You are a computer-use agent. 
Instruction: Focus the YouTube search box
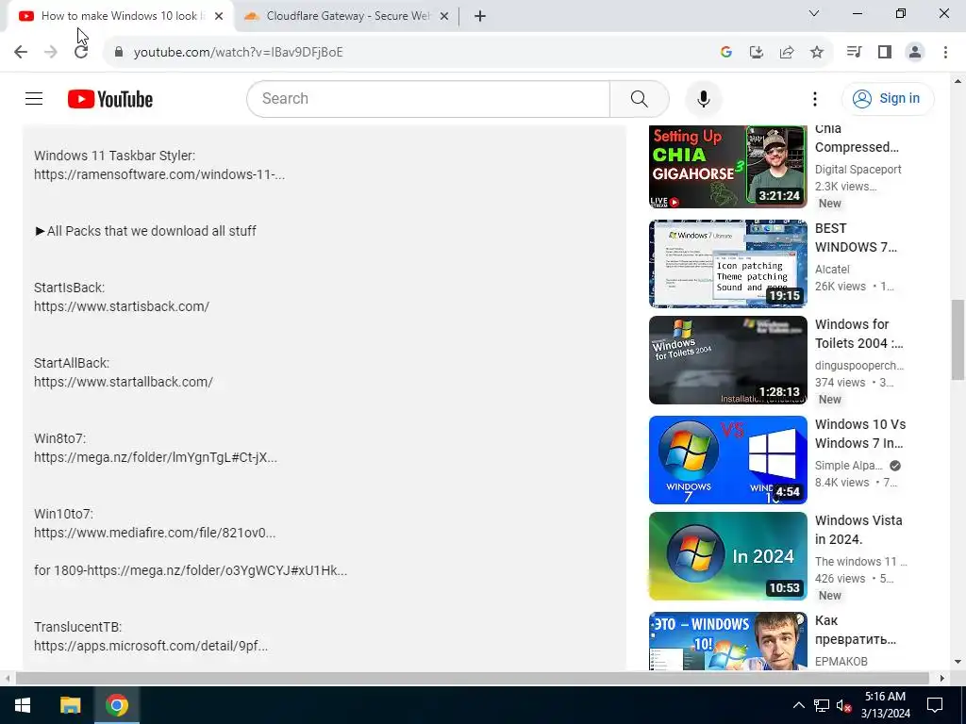click(428, 98)
